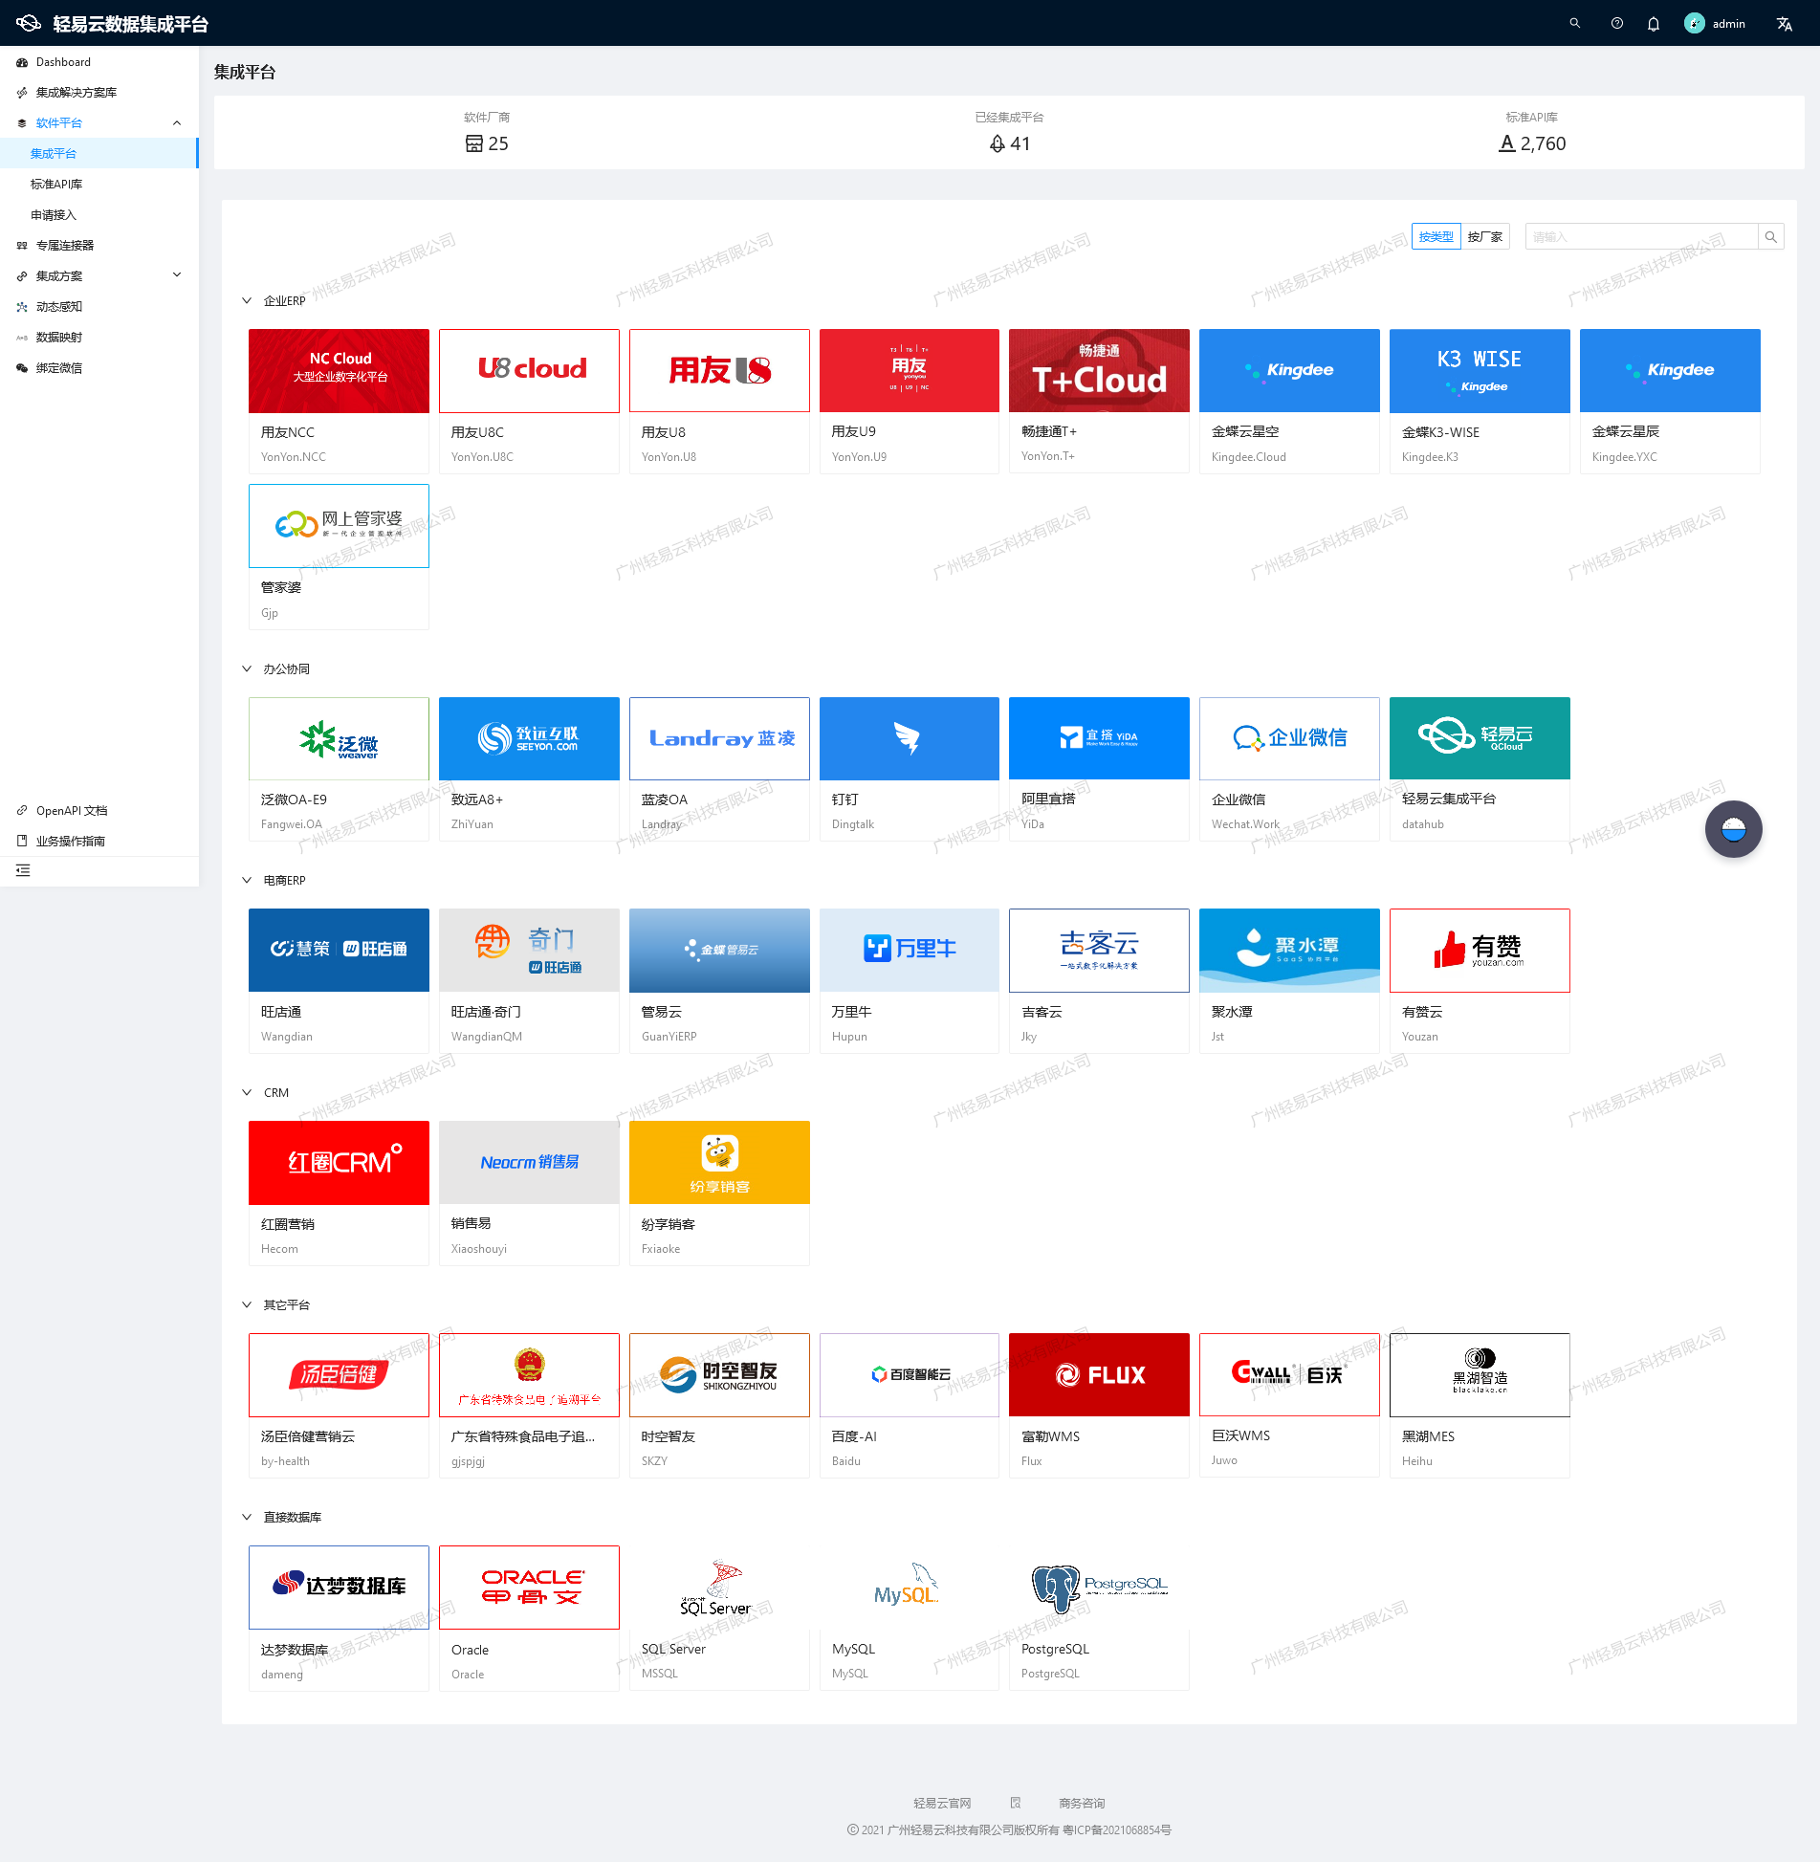Expand the 集成方案 sidebar menu

pyautogui.click(x=99, y=275)
